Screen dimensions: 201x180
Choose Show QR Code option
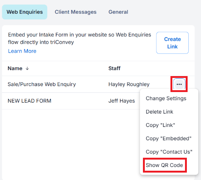tap(165, 165)
